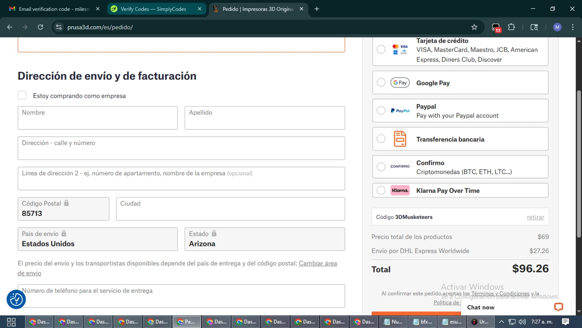Click the Apellido input field
Viewport: 582px width, 328px height.
pos(265,118)
